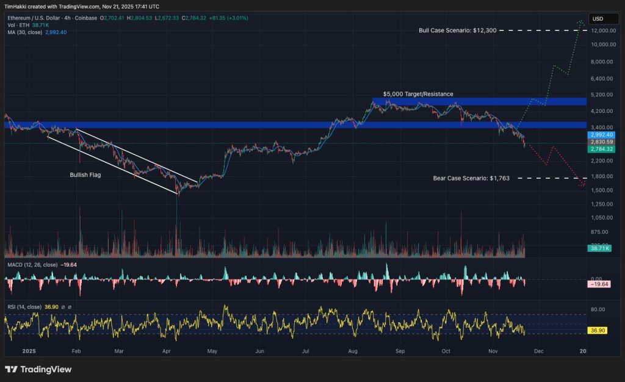625x382 pixels.
Task: Click the $5,000 Target/Resistance annotation
Action: point(418,94)
